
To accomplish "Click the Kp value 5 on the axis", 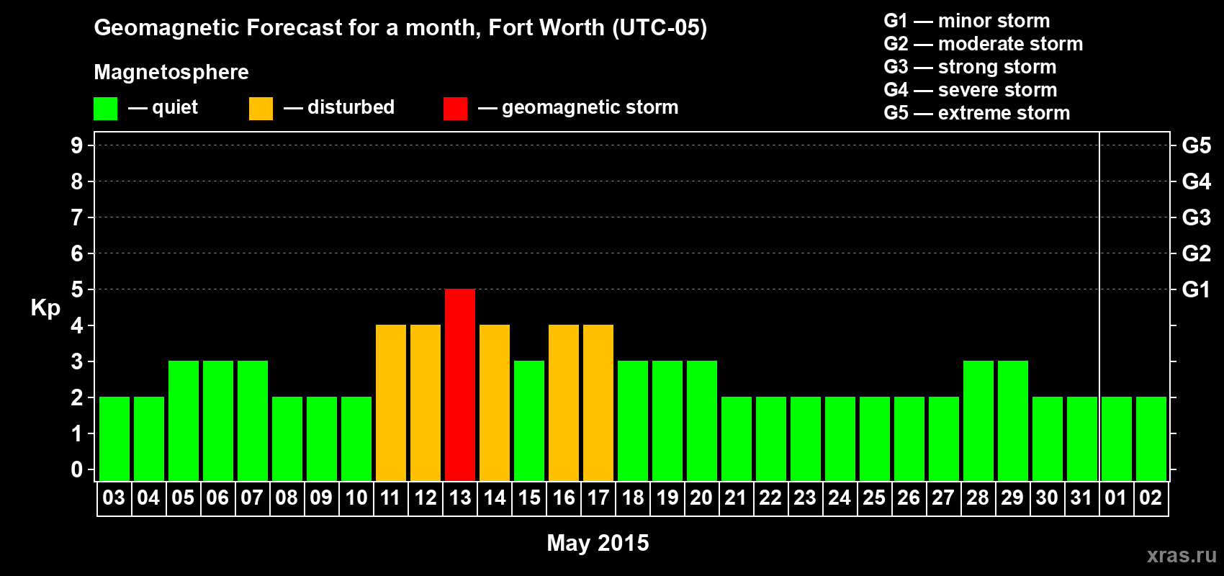I will point(77,289).
